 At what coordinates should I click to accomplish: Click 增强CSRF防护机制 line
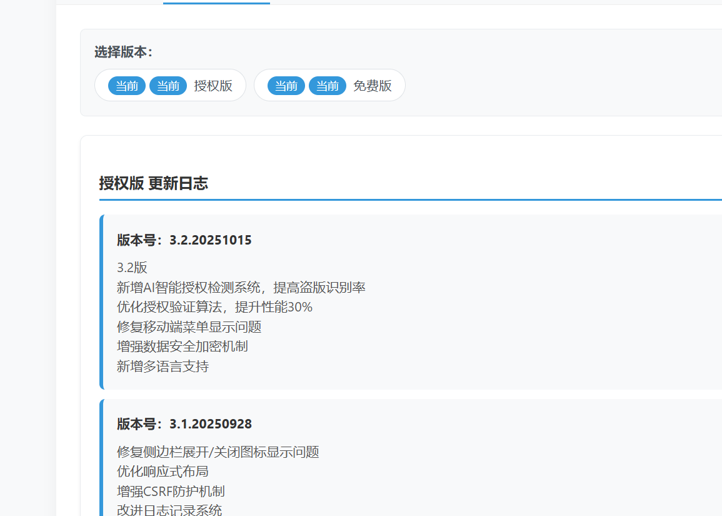pos(171,491)
